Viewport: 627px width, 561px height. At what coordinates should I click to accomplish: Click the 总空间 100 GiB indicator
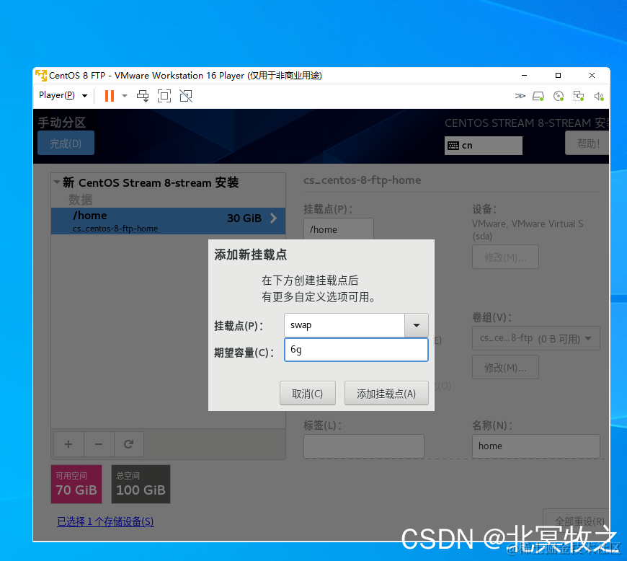[x=141, y=484]
